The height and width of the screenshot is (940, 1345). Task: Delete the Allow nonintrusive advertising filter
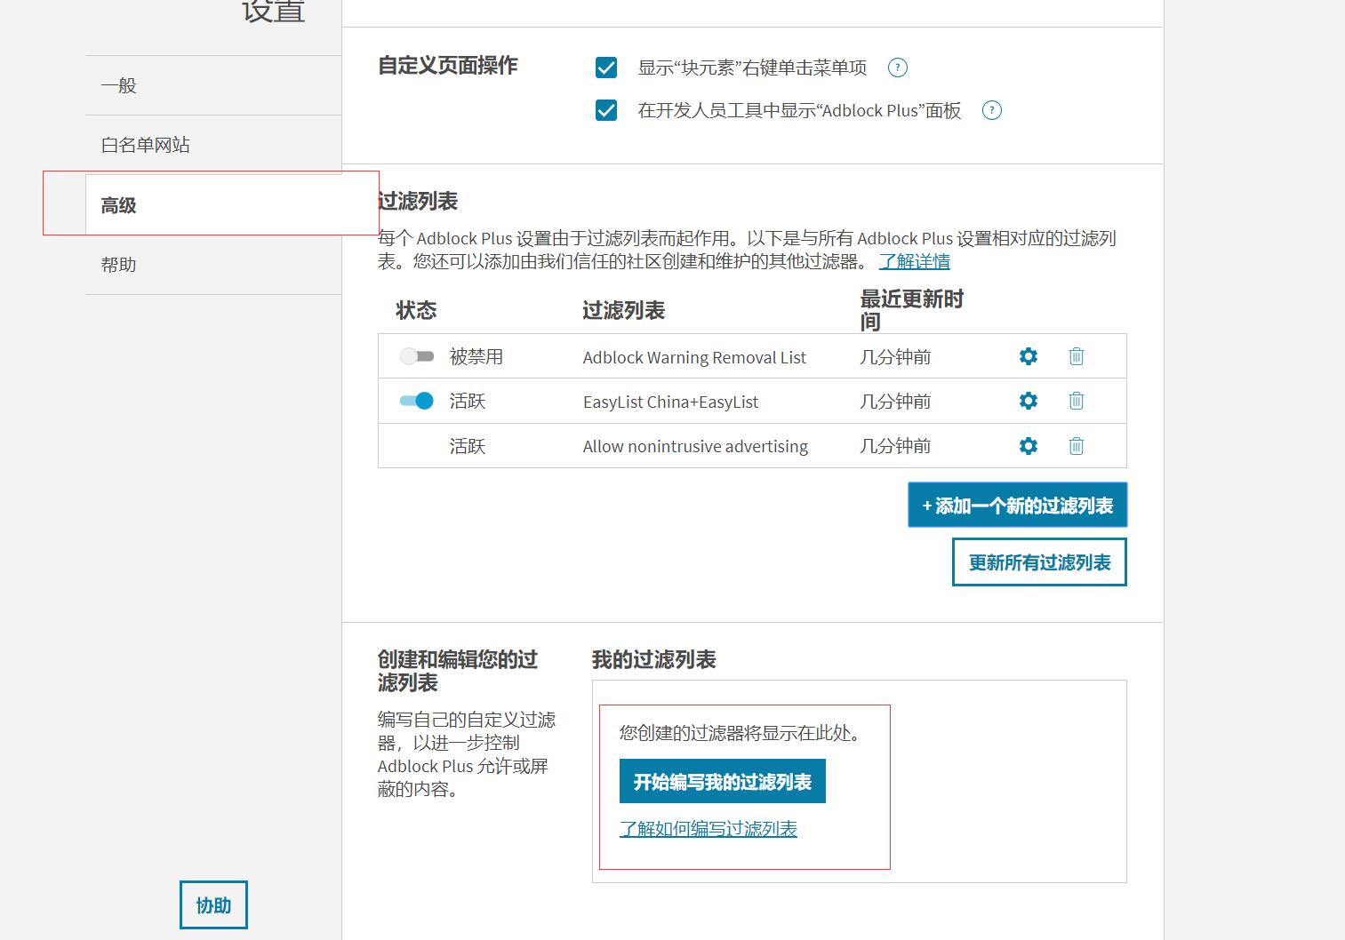(x=1077, y=446)
